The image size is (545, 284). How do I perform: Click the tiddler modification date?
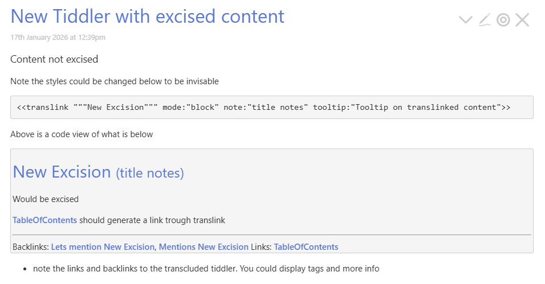pyautogui.click(x=58, y=38)
